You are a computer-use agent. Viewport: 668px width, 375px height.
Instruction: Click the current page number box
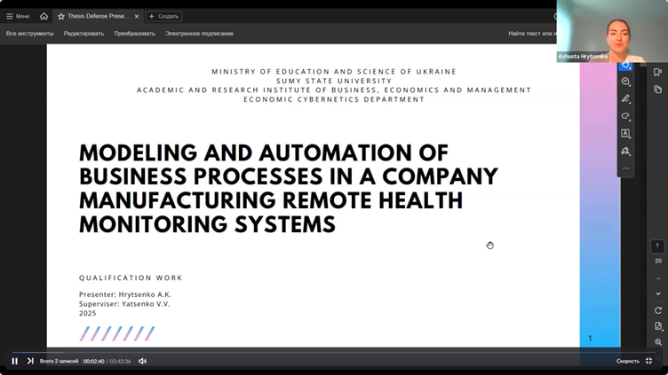(x=657, y=246)
